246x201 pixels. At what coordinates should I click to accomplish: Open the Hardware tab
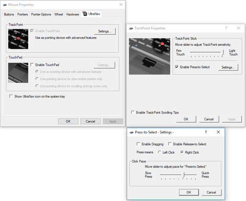tap(73, 14)
